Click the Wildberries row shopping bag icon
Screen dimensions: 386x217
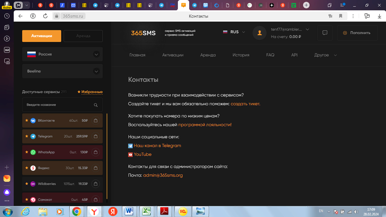tap(96, 184)
